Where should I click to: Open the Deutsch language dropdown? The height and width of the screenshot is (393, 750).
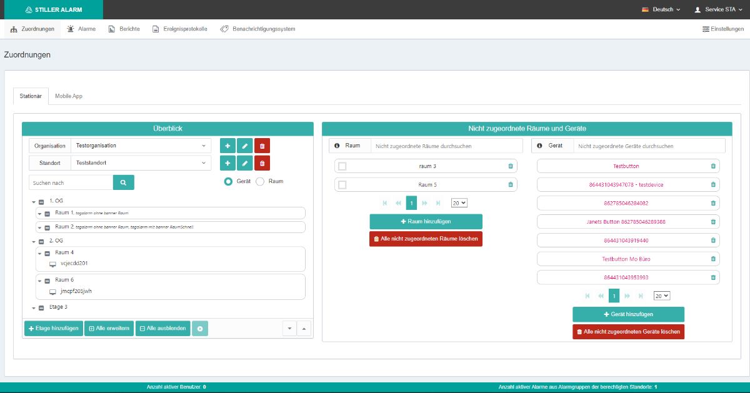(661, 9)
